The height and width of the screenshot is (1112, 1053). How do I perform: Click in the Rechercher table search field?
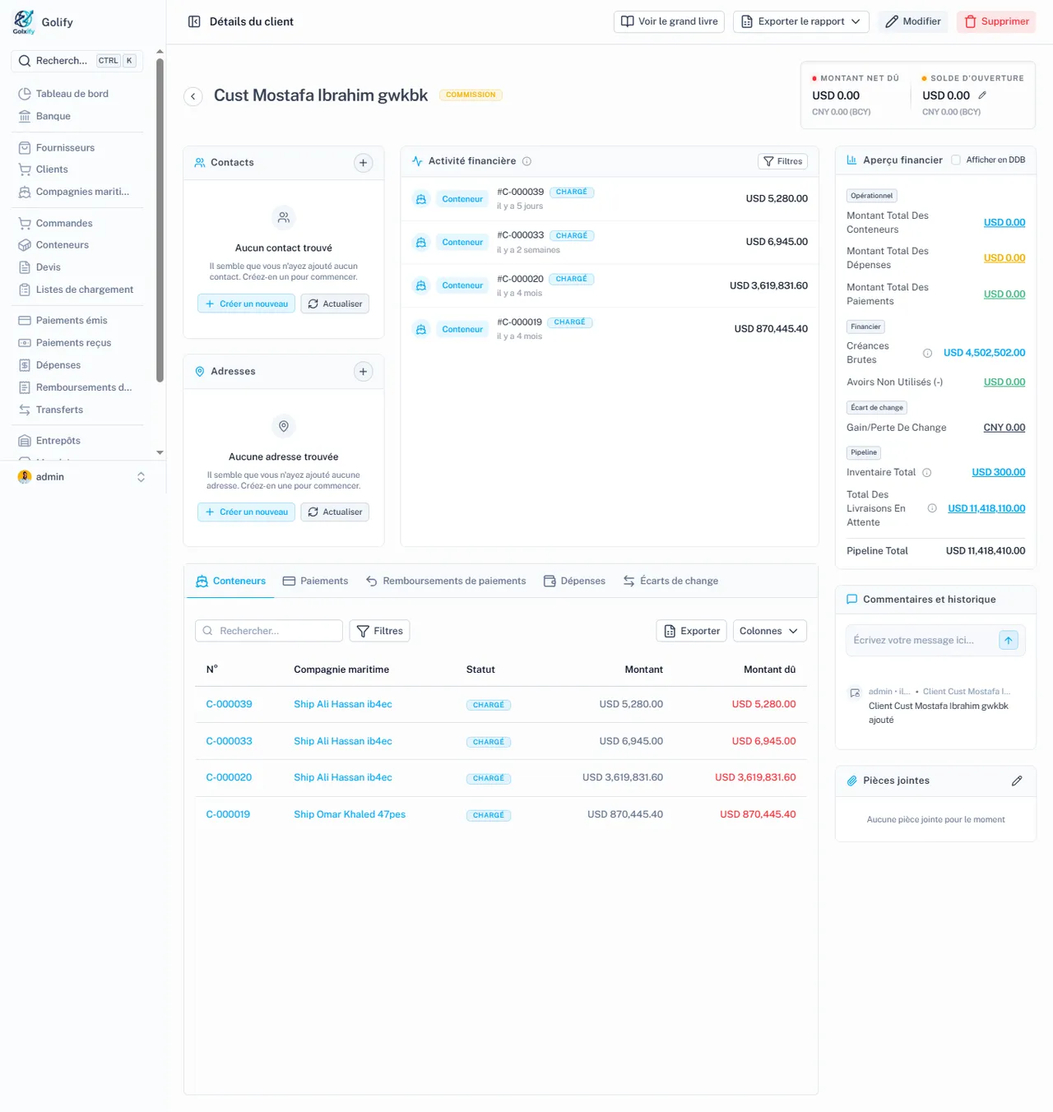pos(269,631)
